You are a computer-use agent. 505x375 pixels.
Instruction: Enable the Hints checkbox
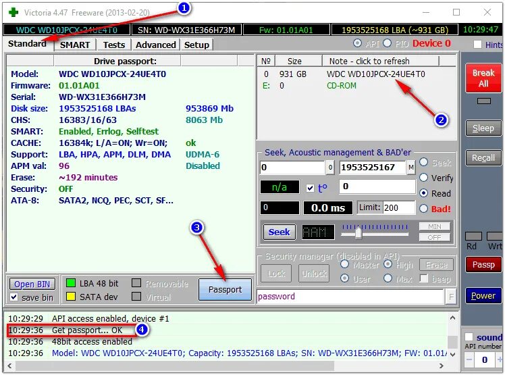477,45
